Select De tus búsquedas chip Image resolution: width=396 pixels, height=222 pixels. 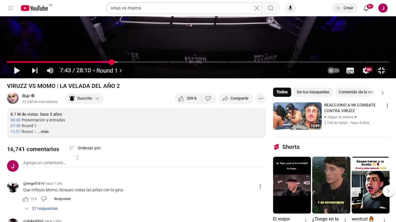click(313, 92)
